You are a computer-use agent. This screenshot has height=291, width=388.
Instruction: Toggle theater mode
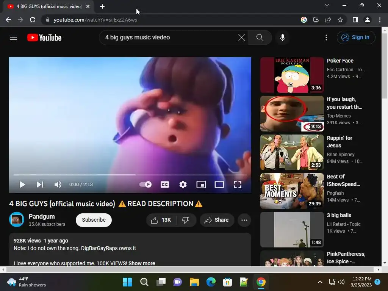219,185
